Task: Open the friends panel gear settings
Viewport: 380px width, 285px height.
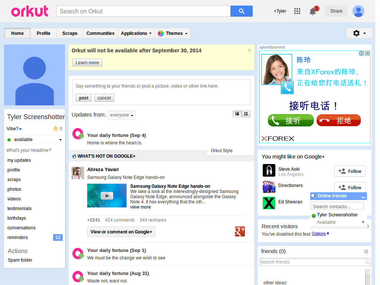Action: coord(366,252)
